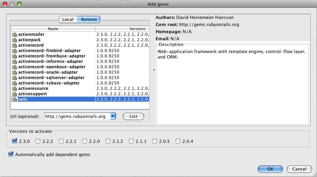Click the versions cell for rails
Screen dimensions: 317x177
[x=122, y=99]
